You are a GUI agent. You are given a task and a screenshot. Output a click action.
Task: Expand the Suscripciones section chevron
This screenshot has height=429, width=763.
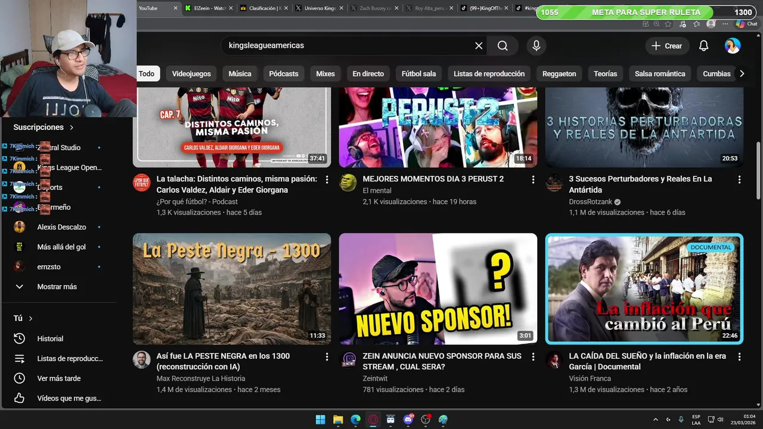[x=72, y=128]
